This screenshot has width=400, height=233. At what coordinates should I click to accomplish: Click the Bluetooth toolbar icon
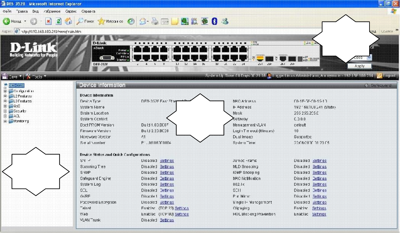pyautogui.click(x=214, y=21)
